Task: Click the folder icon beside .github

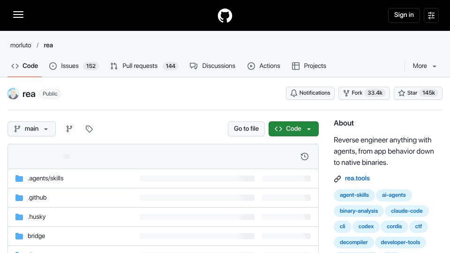Action: pos(19,198)
